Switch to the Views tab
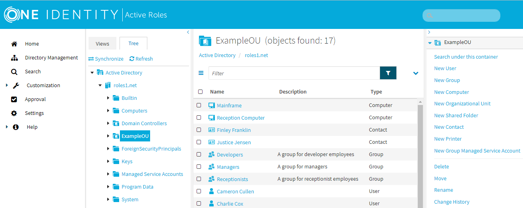The height and width of the screenshot is (208, 523). click(102, 44)
